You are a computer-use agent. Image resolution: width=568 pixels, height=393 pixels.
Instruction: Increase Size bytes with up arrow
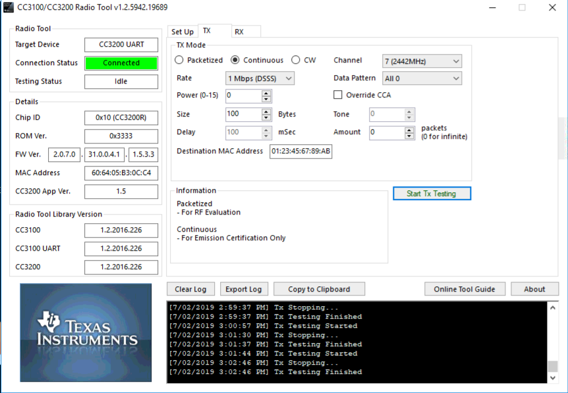(266, 111)
